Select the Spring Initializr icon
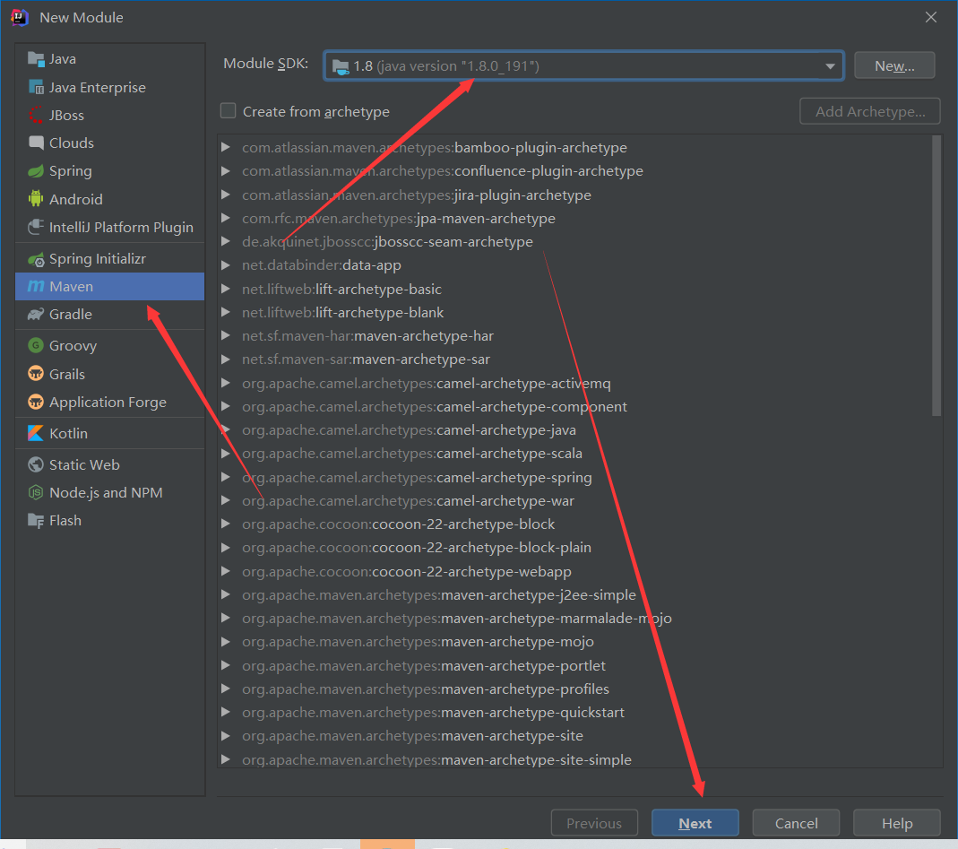The image size is (958, 849). coord(36,259)
